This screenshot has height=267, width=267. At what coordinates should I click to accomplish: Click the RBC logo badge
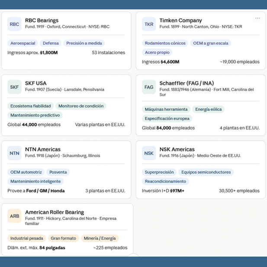point(14,24)
